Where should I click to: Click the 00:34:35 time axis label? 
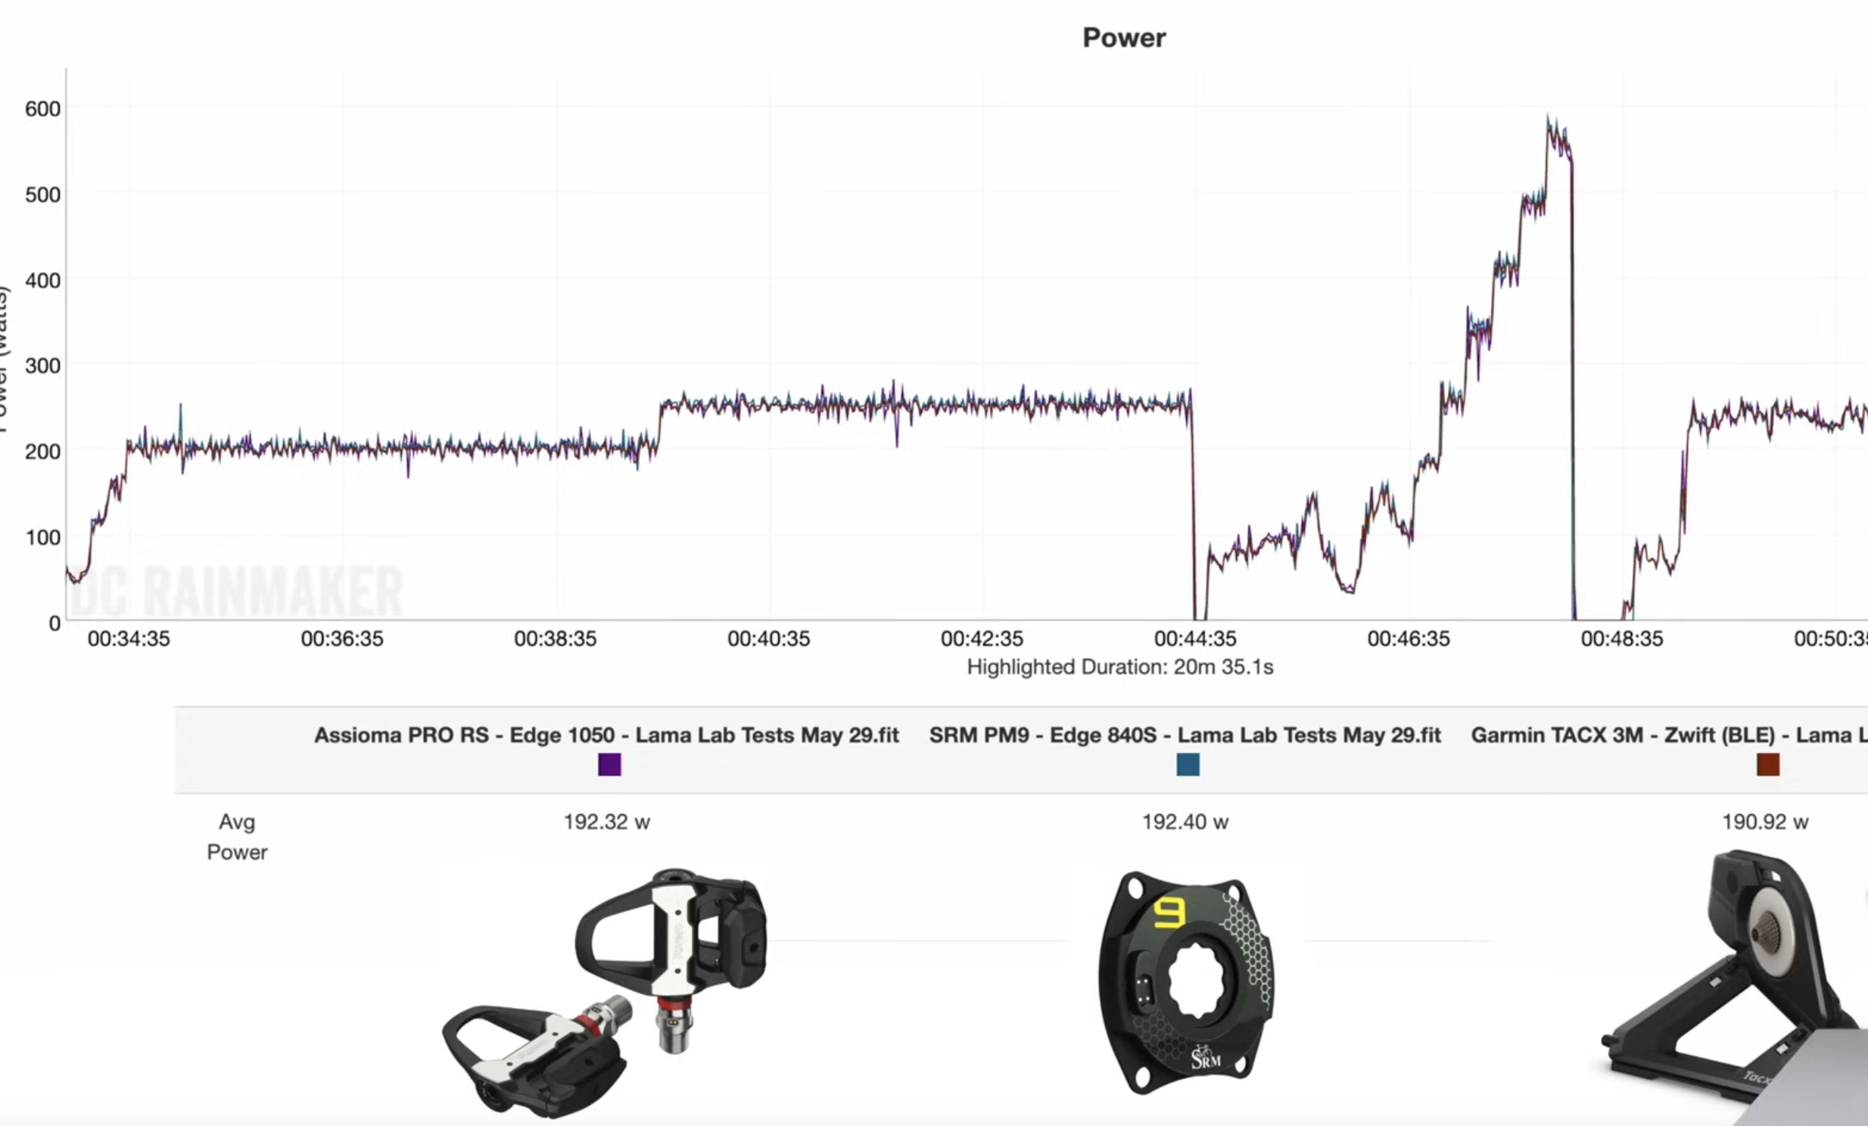click(129, 639)
